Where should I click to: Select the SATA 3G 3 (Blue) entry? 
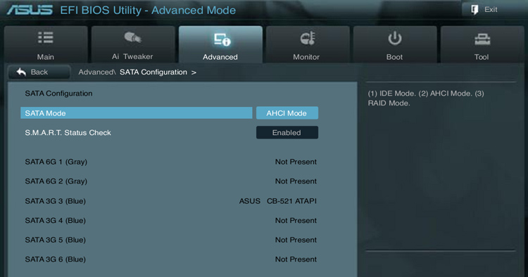click(55, 201)
